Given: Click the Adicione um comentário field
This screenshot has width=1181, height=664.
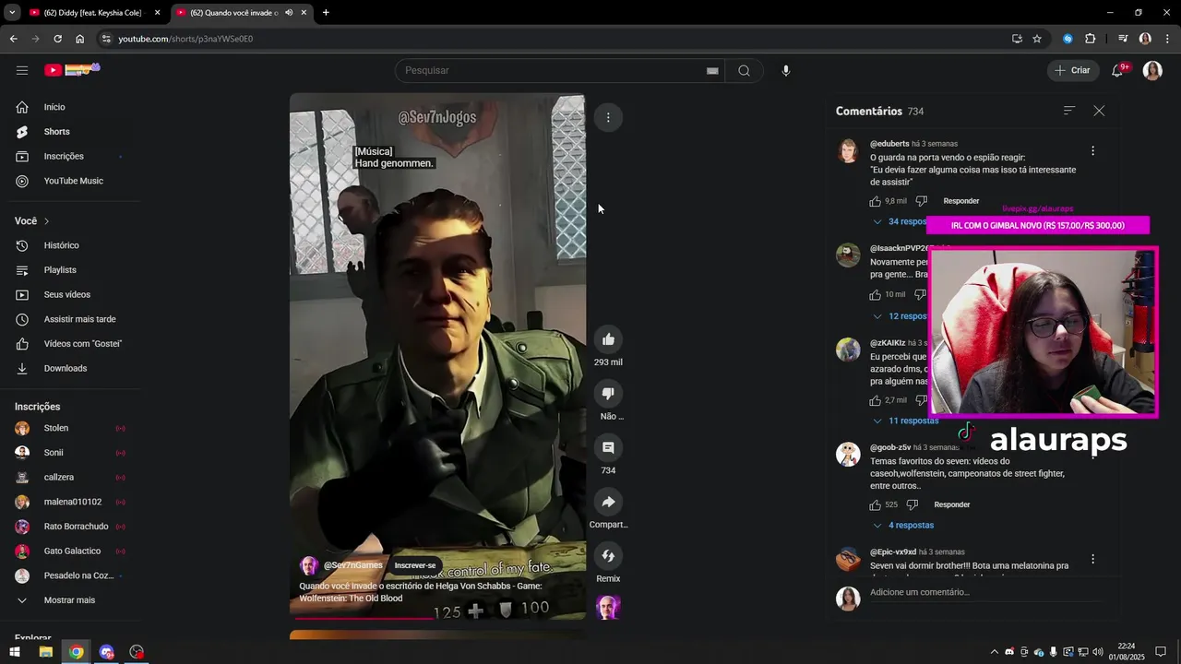Looking at the screenshot, I should coord(985,592).
